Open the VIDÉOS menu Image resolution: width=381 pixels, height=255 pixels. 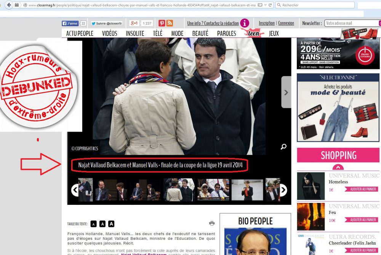[x=110, y=33]
